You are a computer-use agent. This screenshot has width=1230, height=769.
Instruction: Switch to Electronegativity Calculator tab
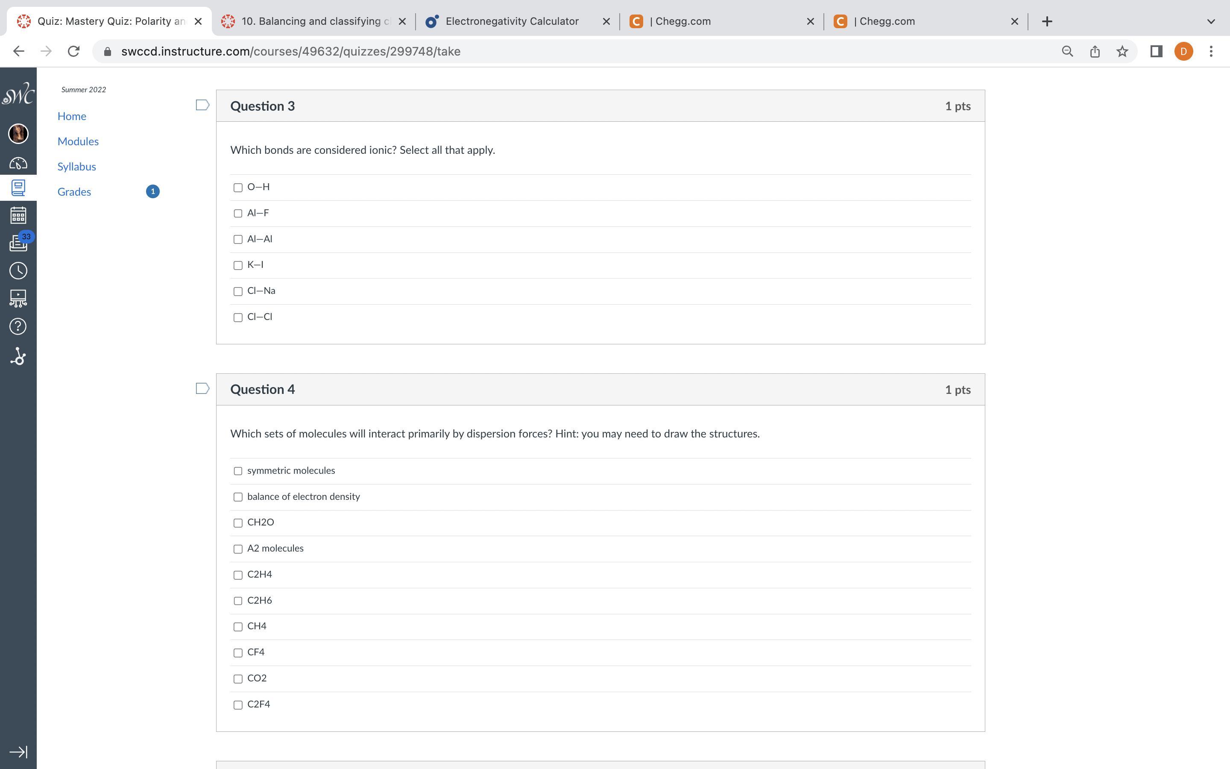click(511, 21)
